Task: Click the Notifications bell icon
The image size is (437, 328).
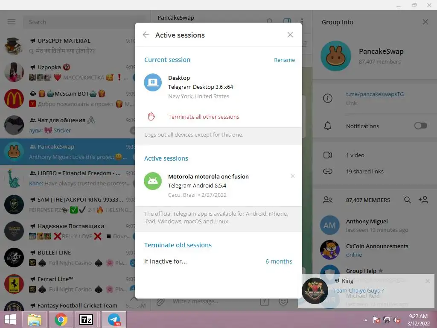Action: tap(328, 126)
